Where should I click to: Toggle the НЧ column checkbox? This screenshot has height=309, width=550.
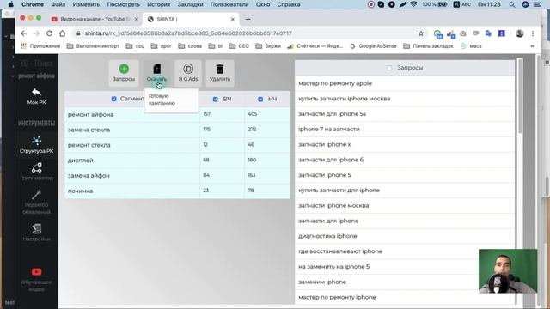260,100
